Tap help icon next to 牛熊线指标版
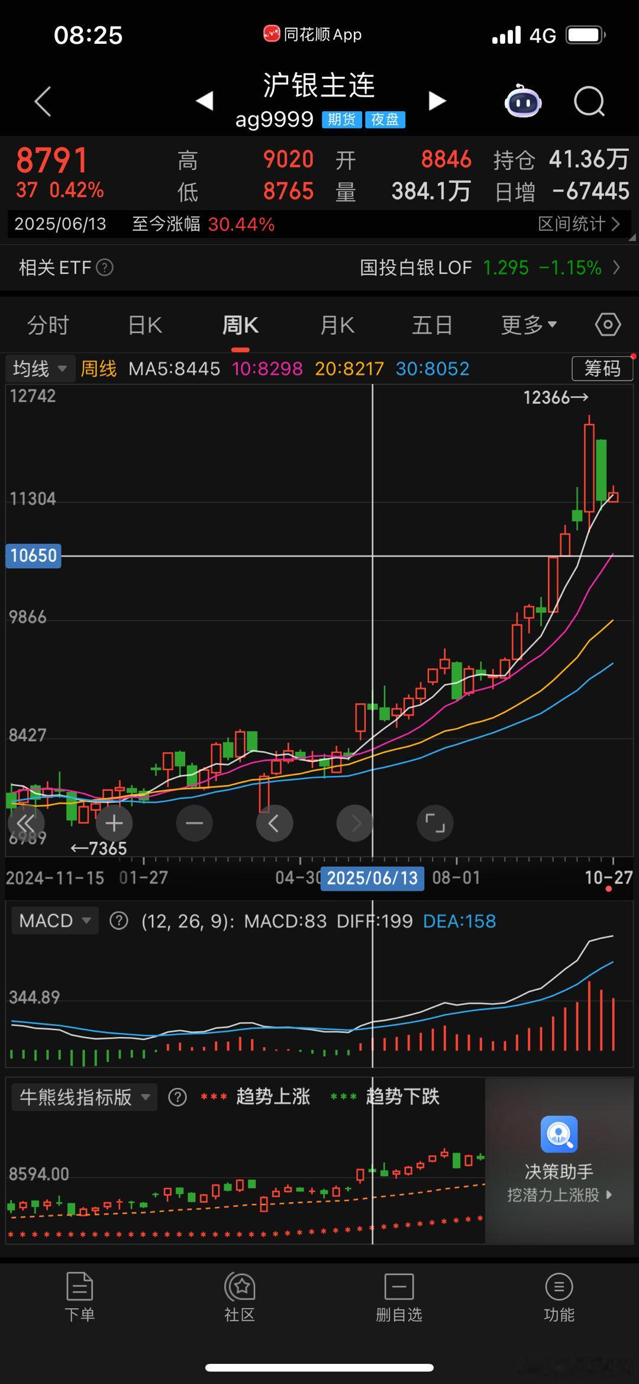Image resolution: width=639 pixels, height=1384 pixels. pos(177,1097)
